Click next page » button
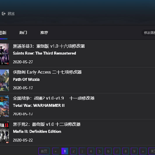 click(x=143, y=151)
